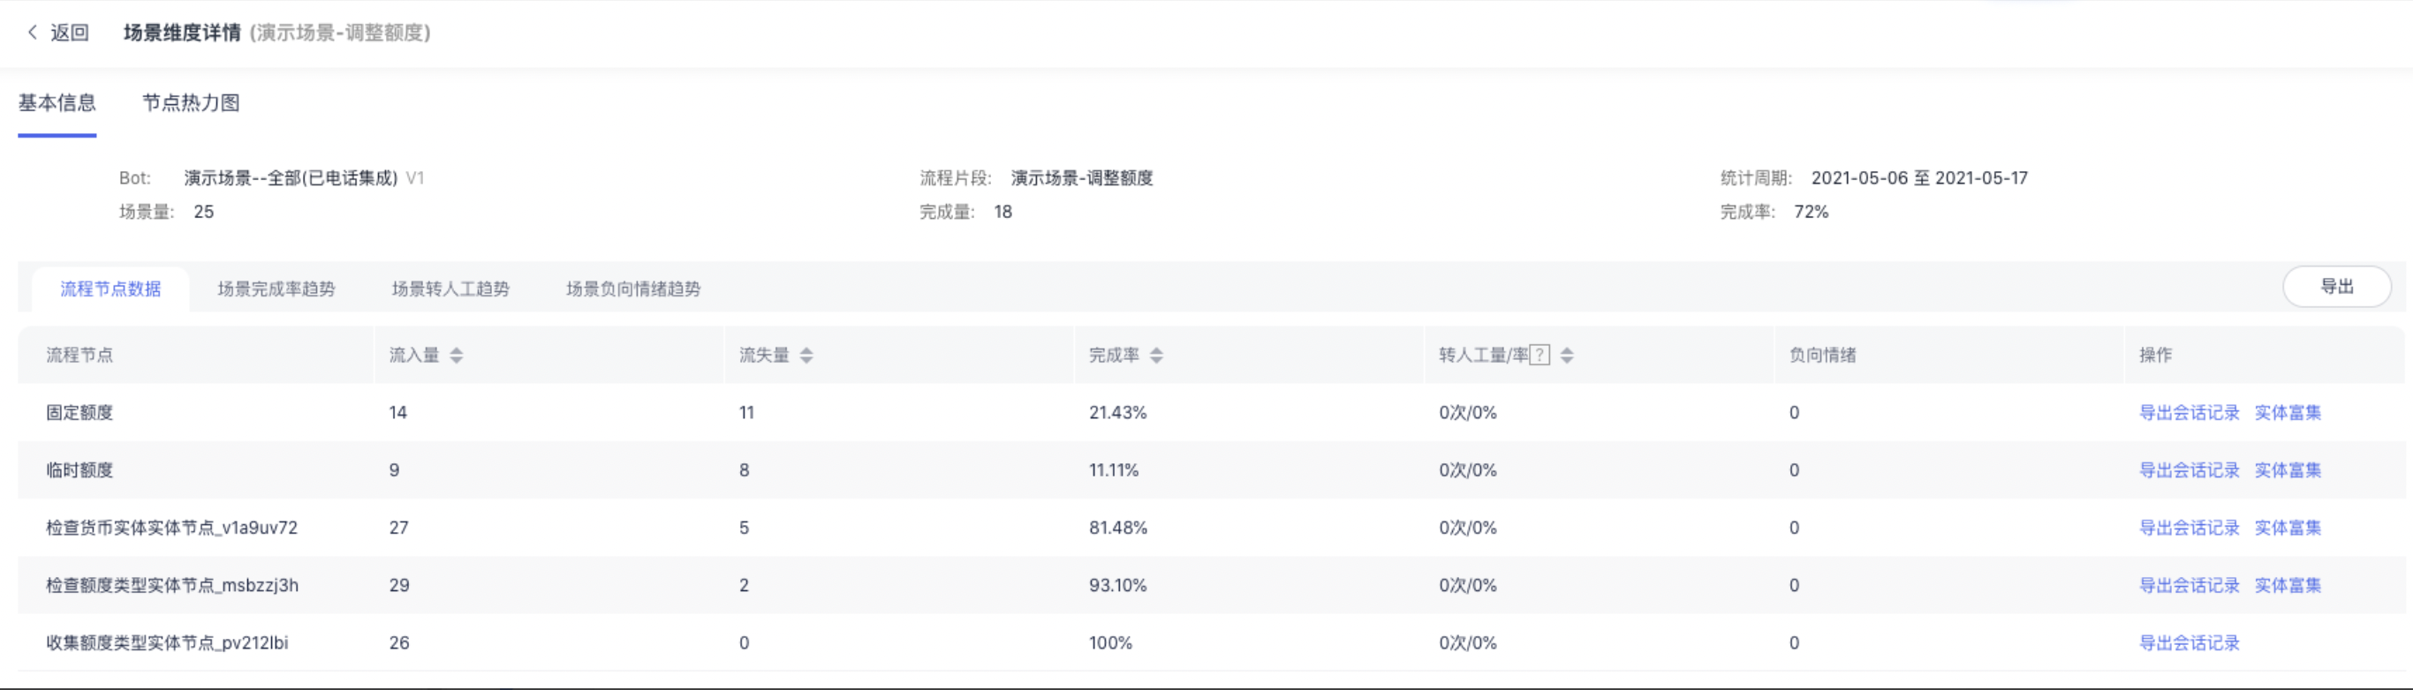Click the page title 场景维度详情
2413x690 pixels.
point(182,33)
